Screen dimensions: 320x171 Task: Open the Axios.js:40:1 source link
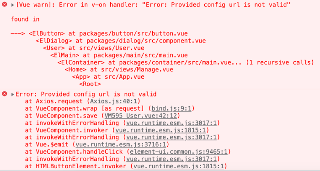pos(114,101)
